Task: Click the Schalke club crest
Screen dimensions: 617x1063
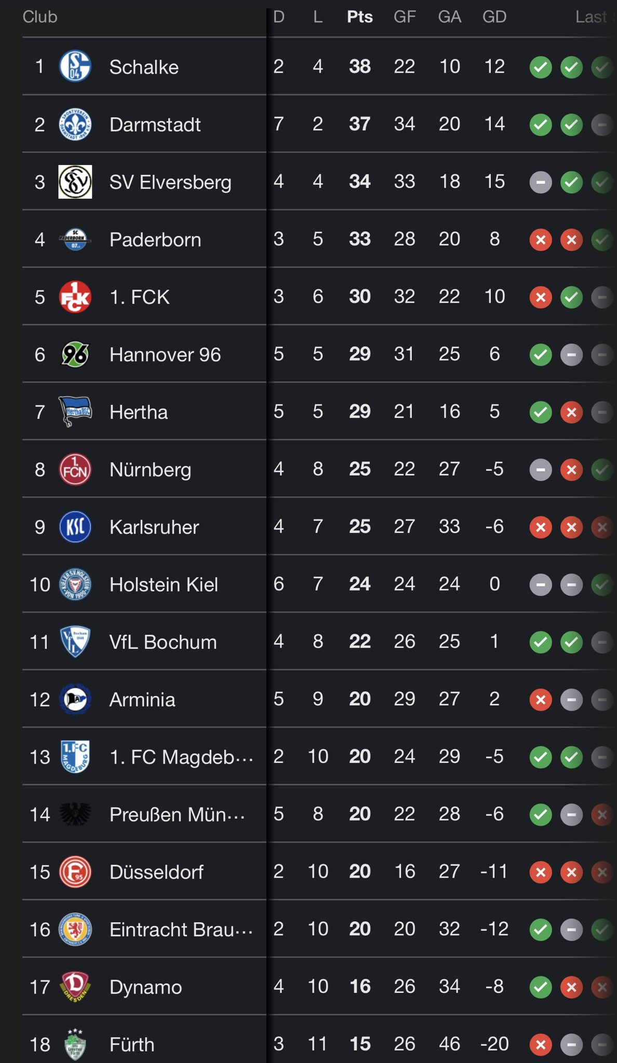Action: [x=75, y=66]
